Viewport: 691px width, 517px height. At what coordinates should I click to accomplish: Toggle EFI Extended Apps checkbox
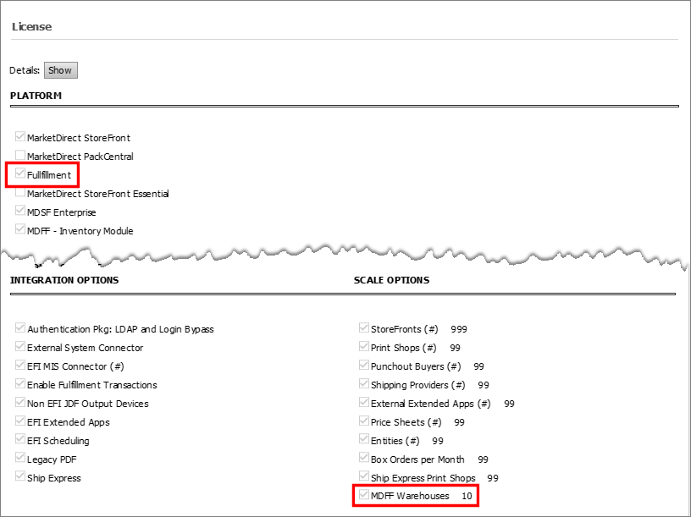point(19,421)
